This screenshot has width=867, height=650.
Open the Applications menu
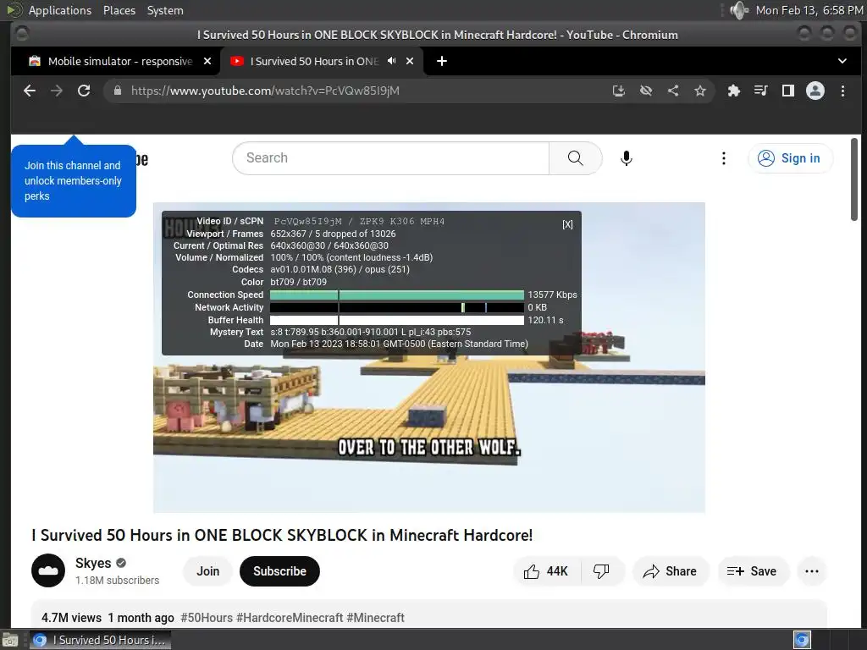point(60,10)
